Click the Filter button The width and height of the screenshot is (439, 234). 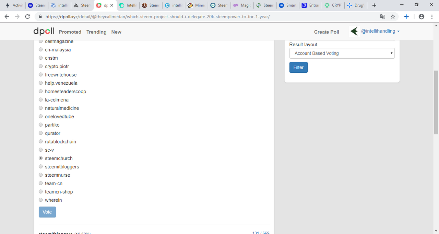click(298, 67)
